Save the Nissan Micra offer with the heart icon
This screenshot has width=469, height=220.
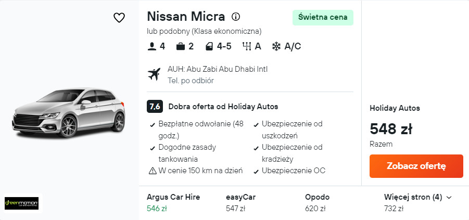click(119, 18)
